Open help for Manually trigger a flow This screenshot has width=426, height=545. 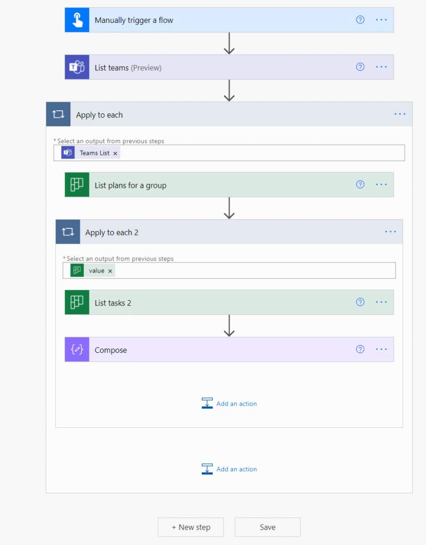(x=361, y=20)
